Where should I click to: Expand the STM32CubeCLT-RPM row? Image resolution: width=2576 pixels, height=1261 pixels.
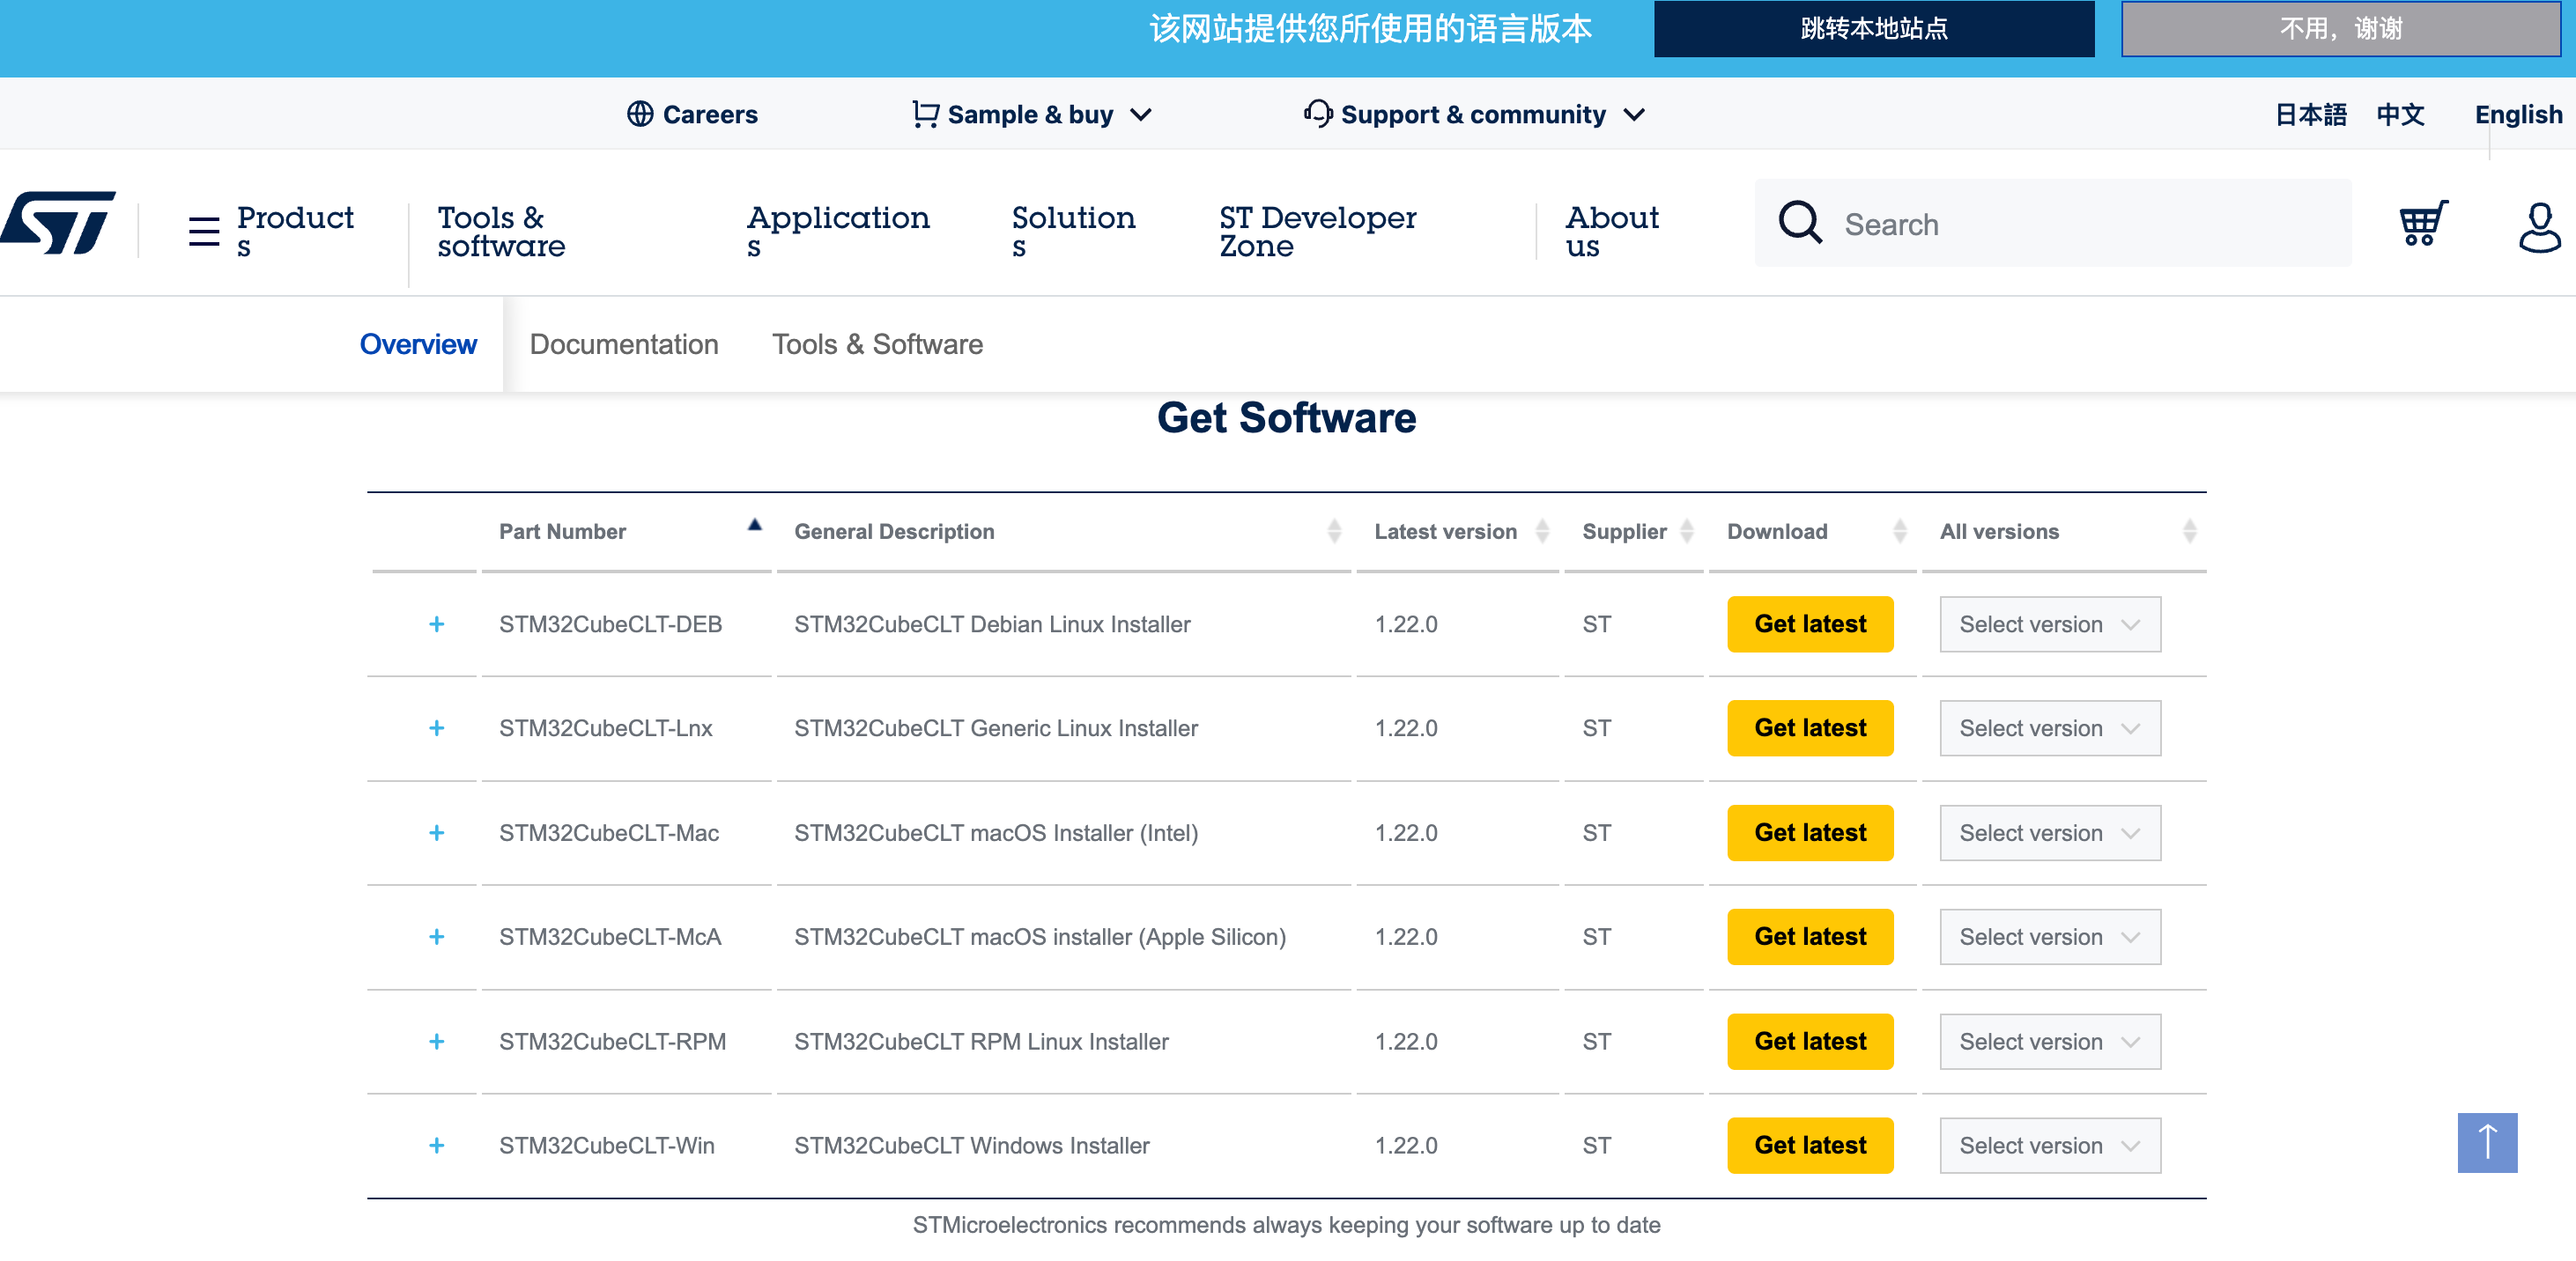pyautogui.click(x=436, y=1041)
